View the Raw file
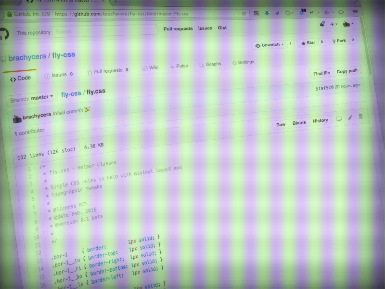Screen dimensions: 385x289 281,125
